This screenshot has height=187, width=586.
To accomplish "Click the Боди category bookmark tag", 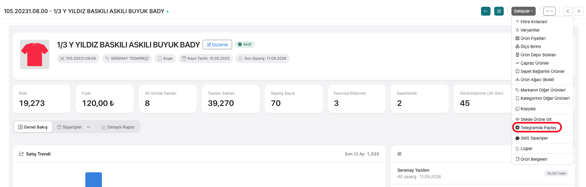I will point(165,58).
